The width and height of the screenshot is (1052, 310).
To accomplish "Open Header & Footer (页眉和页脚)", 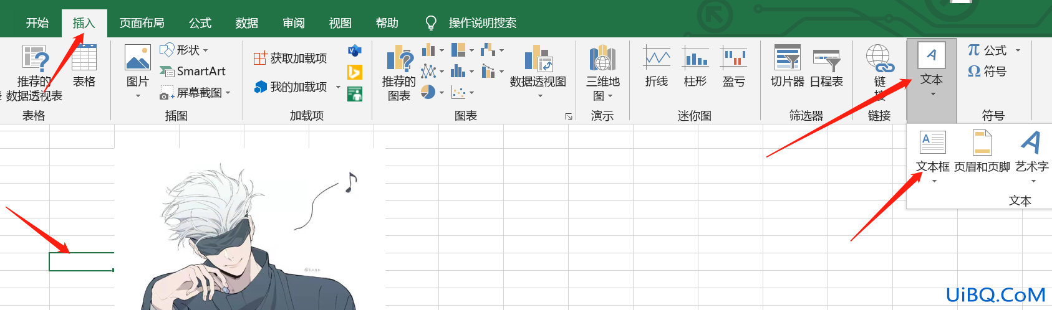I will click(982, 151).
